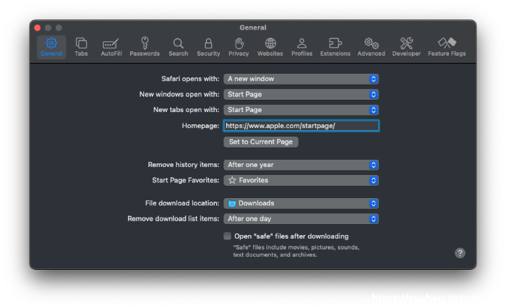The width and height of the screenshot is (506, 308).
Task: Switch to the Developer tools pane
Action: [x=406, y=47]
